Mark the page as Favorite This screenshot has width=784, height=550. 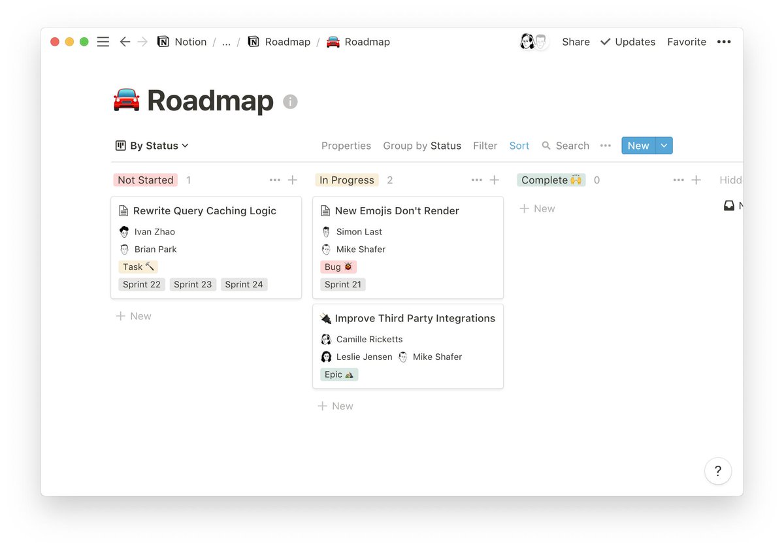tap(686, 41)
